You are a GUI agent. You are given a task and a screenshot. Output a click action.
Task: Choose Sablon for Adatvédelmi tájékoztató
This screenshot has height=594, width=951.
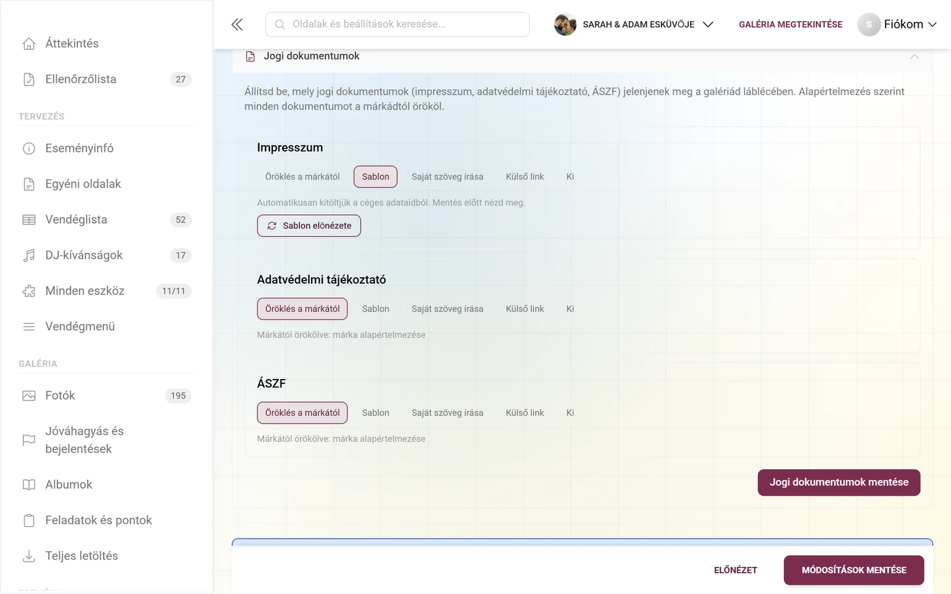click(x=376, y=309)
